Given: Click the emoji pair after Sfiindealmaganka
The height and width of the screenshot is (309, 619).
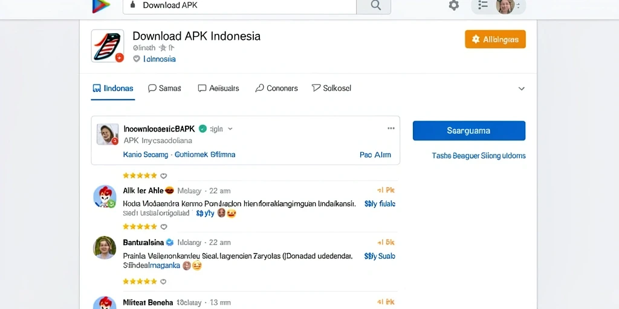Looking at the screenshot, I should (192, 266).
